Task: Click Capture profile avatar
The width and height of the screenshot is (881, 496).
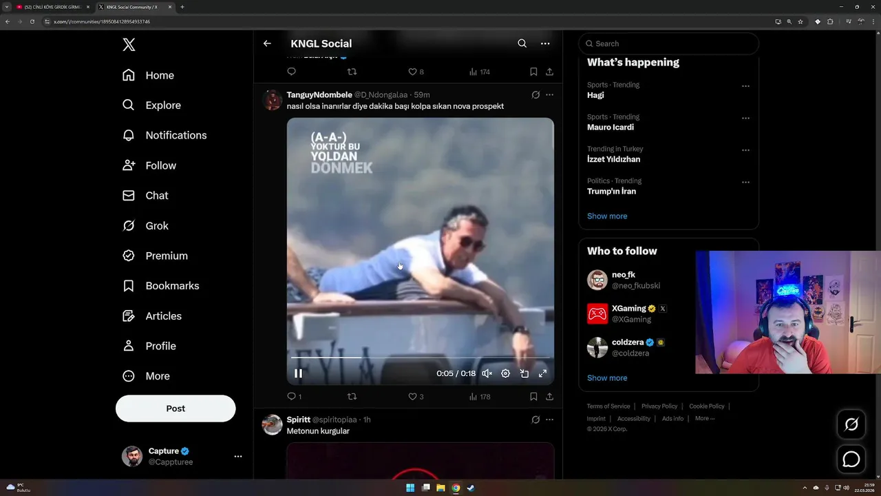Action: pyautogui.click(x=132, y=456)
